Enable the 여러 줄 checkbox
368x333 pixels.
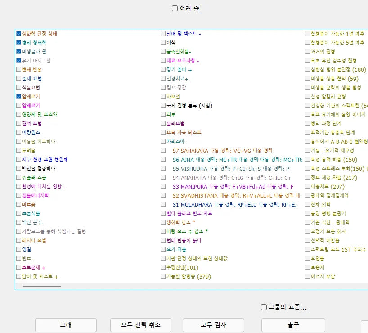(x=175, y=8)
